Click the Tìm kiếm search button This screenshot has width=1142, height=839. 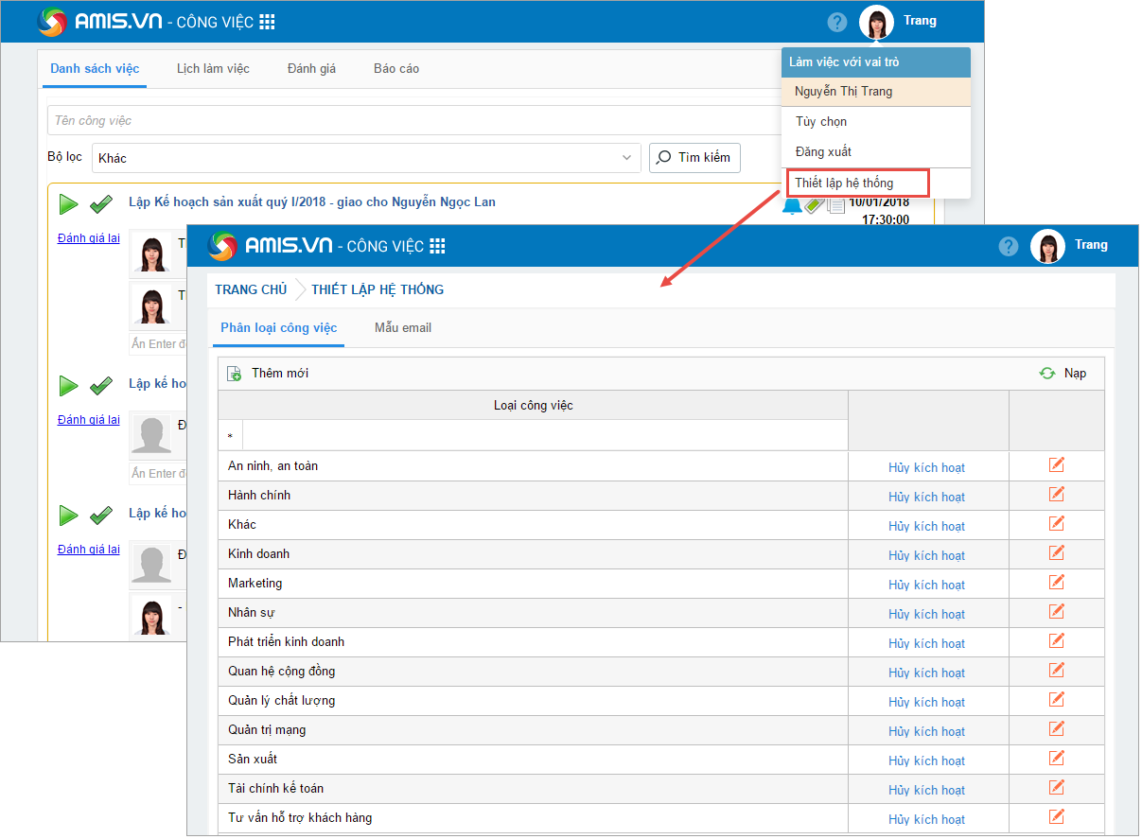tap(694, 158)
